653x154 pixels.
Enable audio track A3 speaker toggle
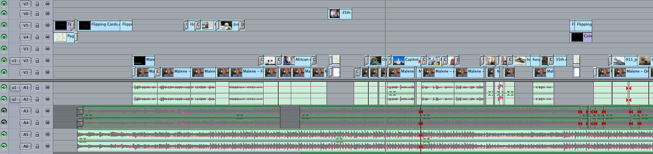(4, 111)
